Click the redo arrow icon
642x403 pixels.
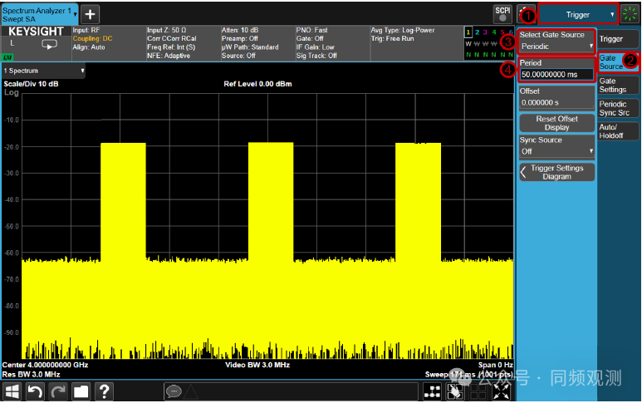(x=57, y=391)
